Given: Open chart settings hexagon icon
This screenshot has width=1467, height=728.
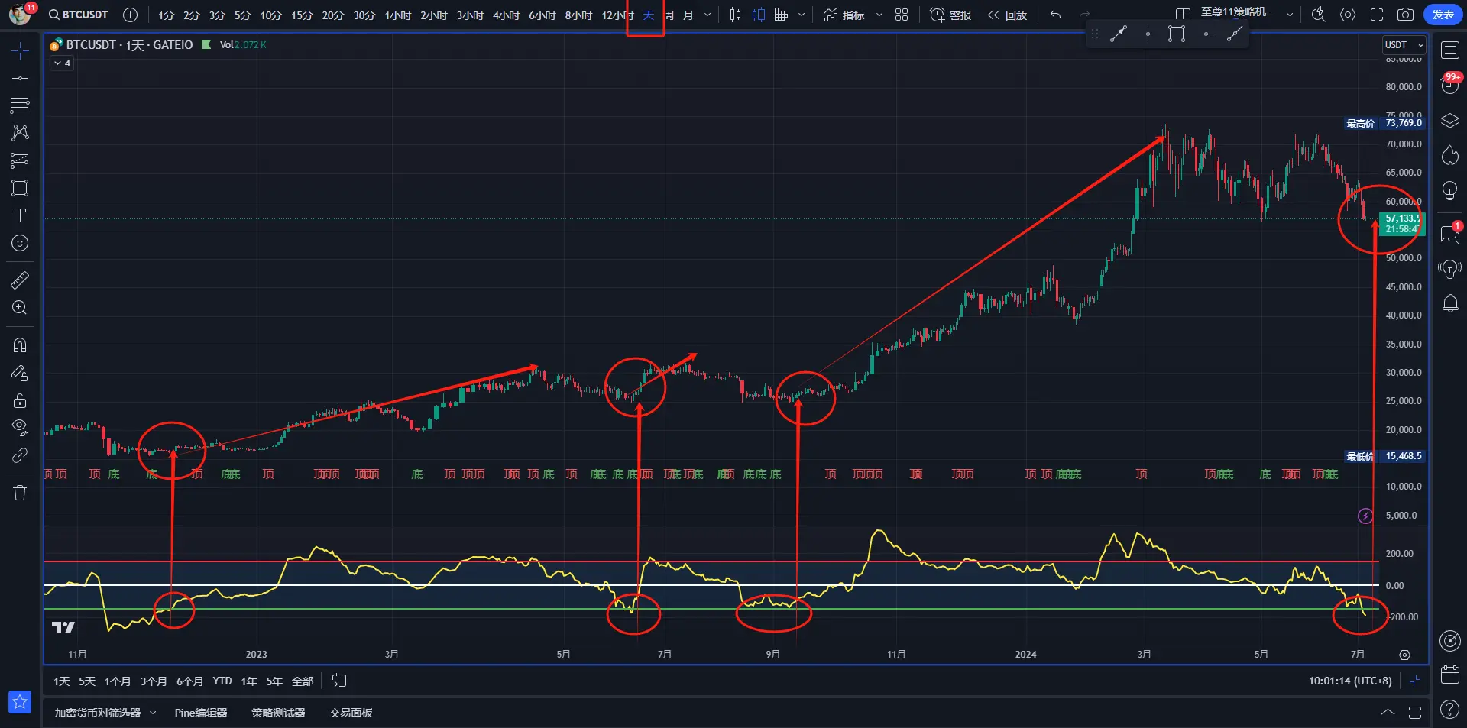Looking at the screenshot, I should point(1348,15).
